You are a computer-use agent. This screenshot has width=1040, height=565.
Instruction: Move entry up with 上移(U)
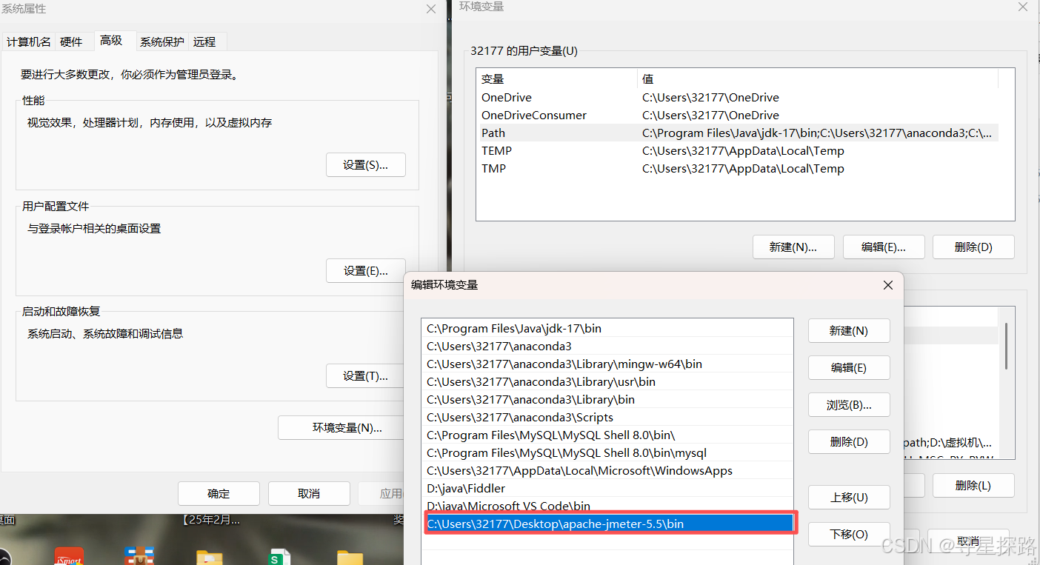(x=849, y=498)
